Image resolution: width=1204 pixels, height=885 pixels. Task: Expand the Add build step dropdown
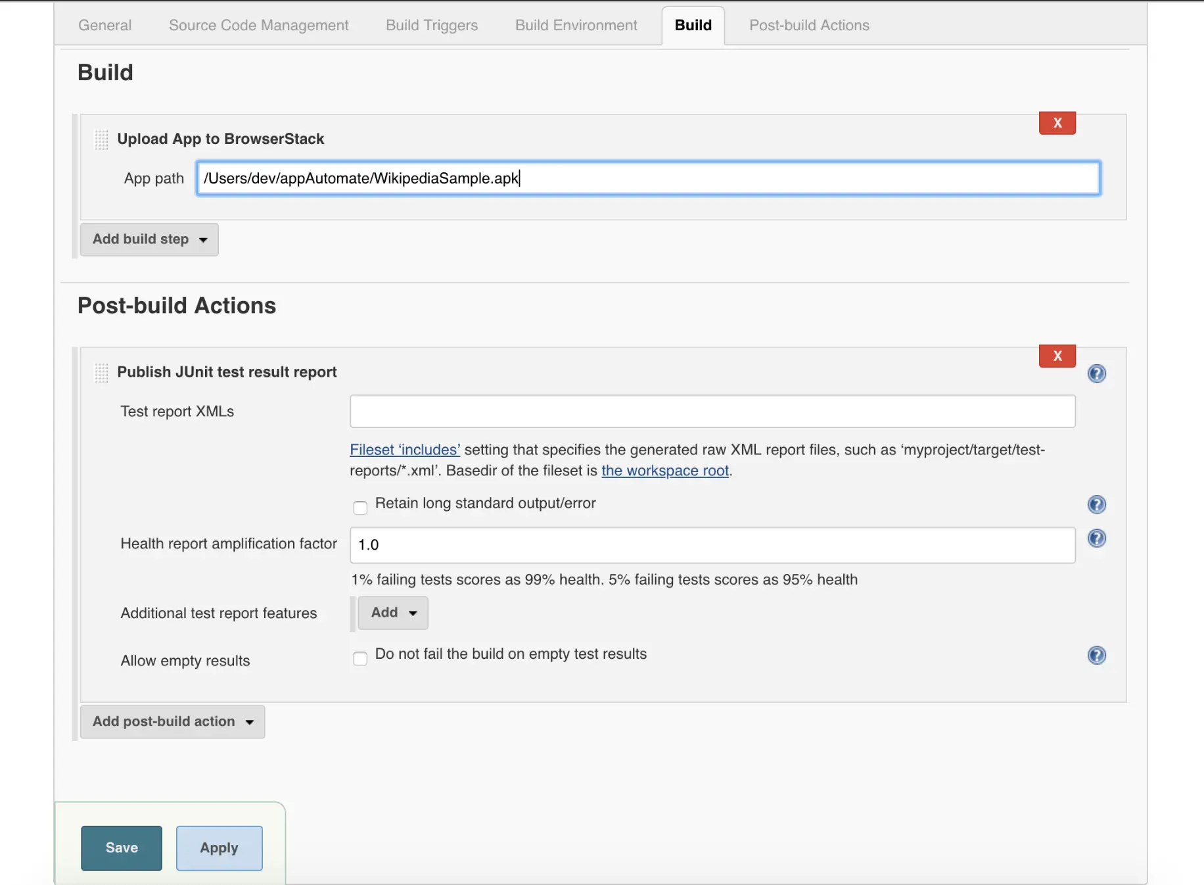[149, 239]
